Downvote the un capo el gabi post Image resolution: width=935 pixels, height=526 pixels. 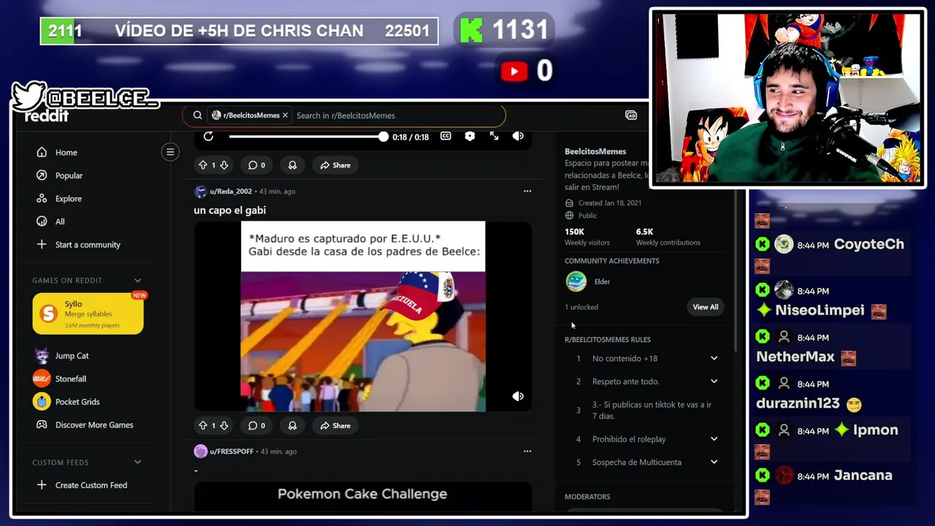tap(224, 425)
